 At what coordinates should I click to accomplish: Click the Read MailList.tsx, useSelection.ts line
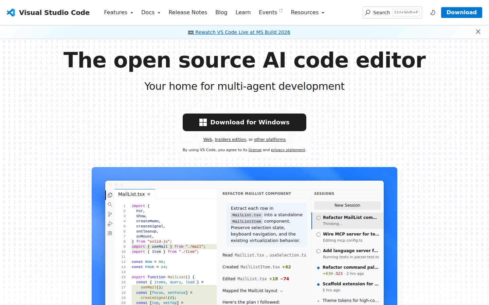(264, 255)
